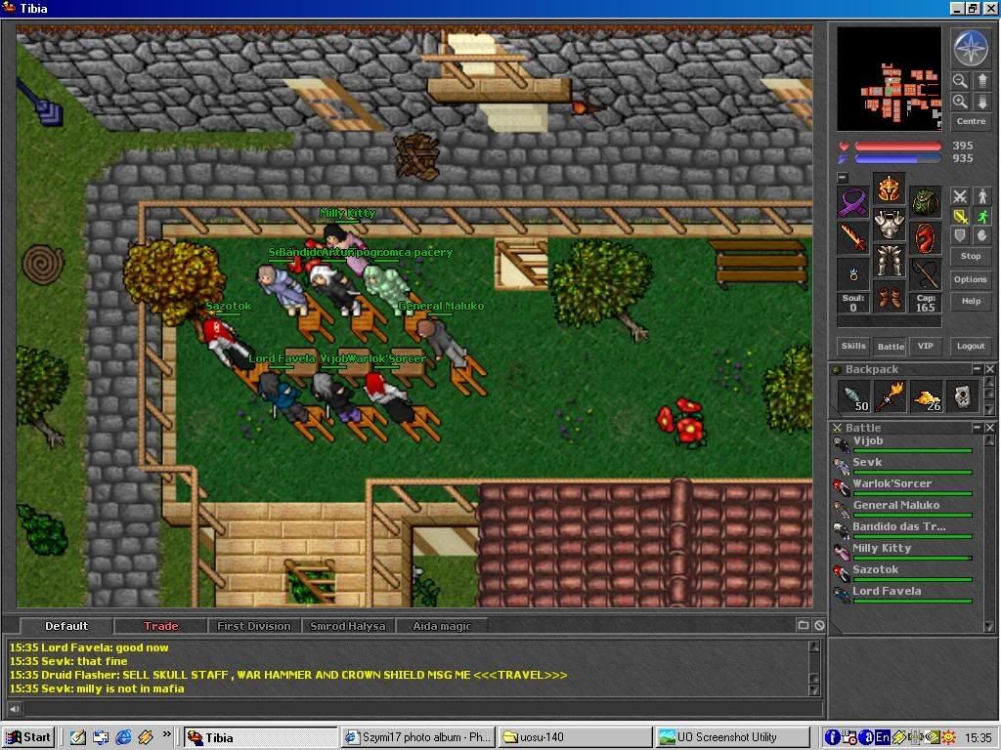Image resolution: width=1001 pixels, height=750 pixels.
Task: Move minimap down one floor
Action: (x=981, y=102)
